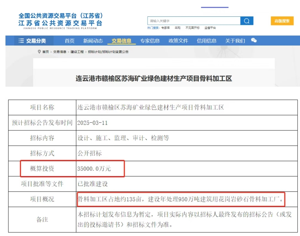Expand the 交易分类 category menu
Viewport: 300px width, 236px height.
coord(33,41)
